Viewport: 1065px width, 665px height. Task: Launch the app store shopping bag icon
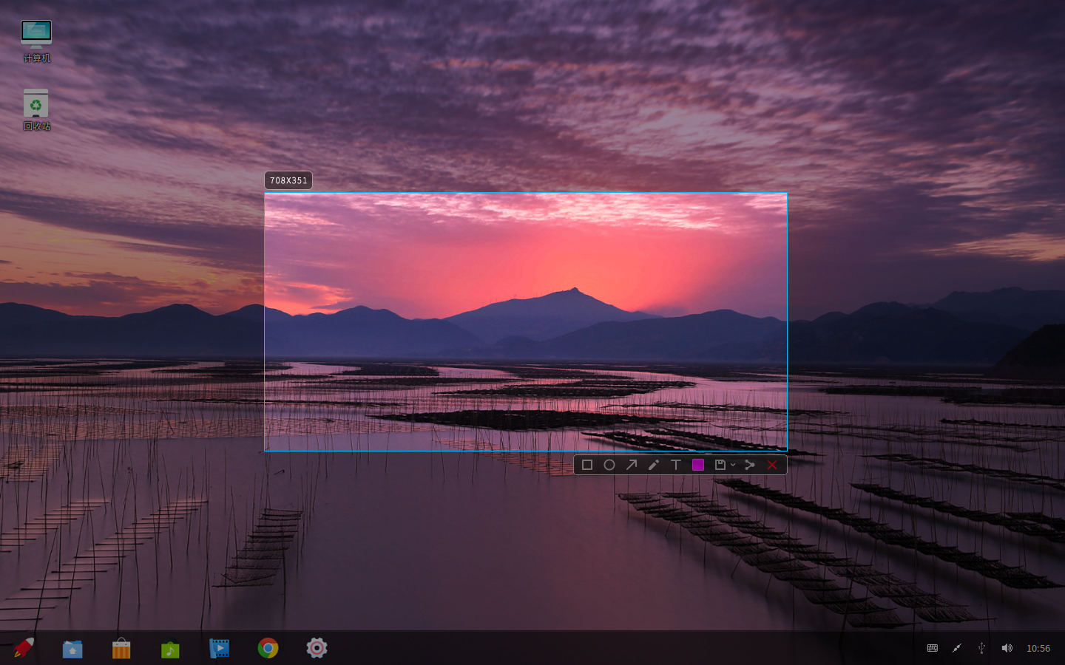tap(121, 649)
